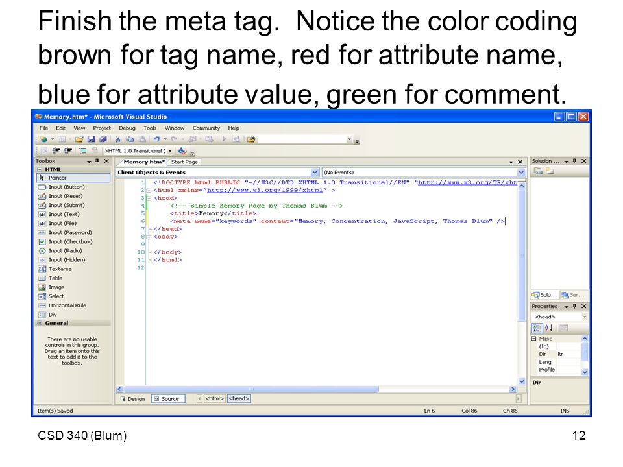This screenshot has width=623, height=467.
Task: Pin the Solution Explorer panel
Action: click(574, 161)
